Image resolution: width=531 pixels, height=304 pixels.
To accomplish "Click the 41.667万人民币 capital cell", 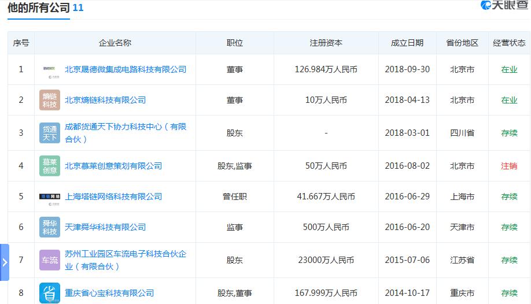I will 326,197.
